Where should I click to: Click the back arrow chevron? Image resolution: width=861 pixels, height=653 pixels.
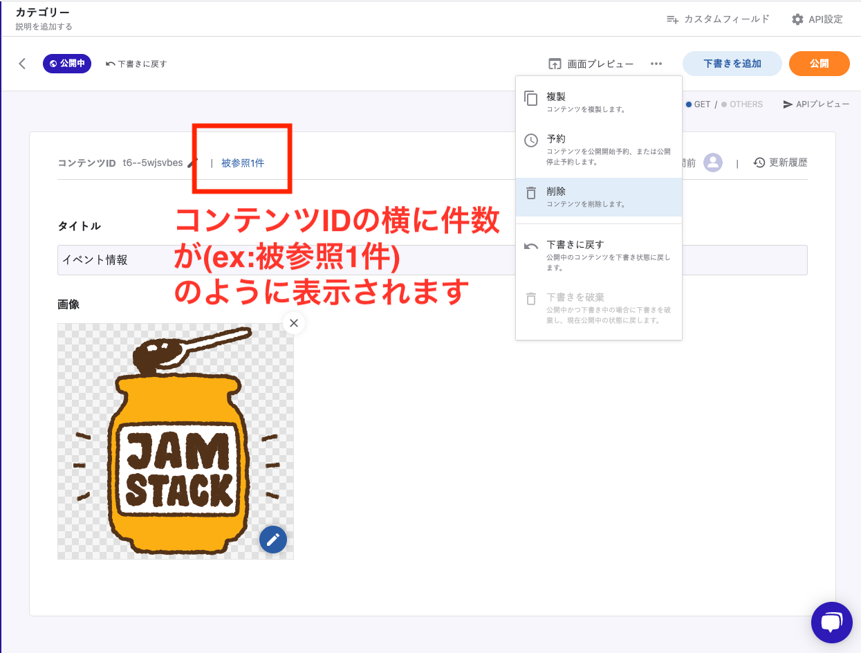click(22, 64)
